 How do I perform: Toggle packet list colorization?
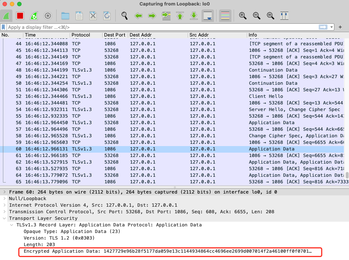(x=225, y=16)
